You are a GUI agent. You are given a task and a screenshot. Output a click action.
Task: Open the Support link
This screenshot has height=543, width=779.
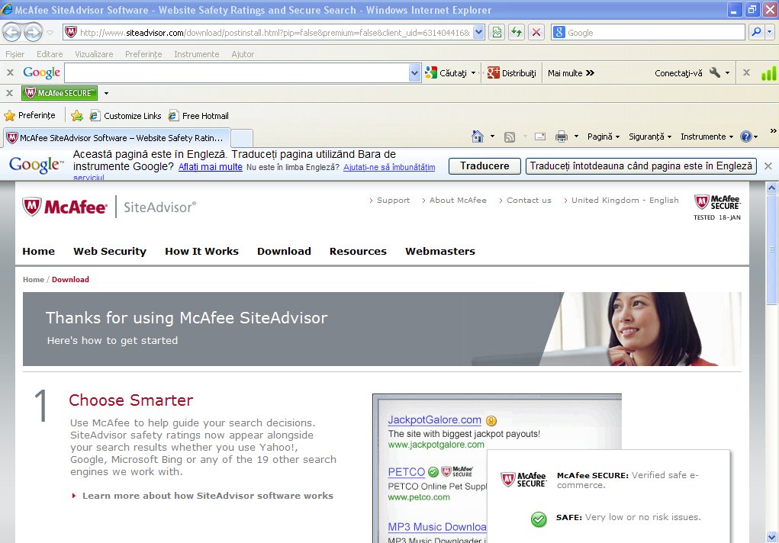pyautogui.click(x=393, y=201)
